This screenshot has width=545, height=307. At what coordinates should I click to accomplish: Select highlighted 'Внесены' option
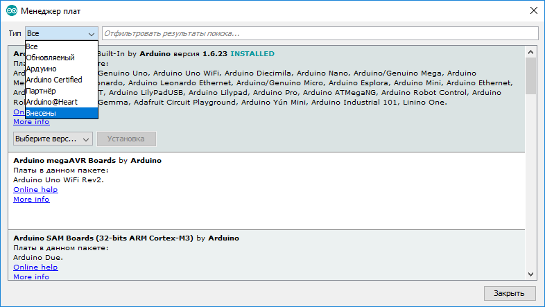click(x=62, y=113)
